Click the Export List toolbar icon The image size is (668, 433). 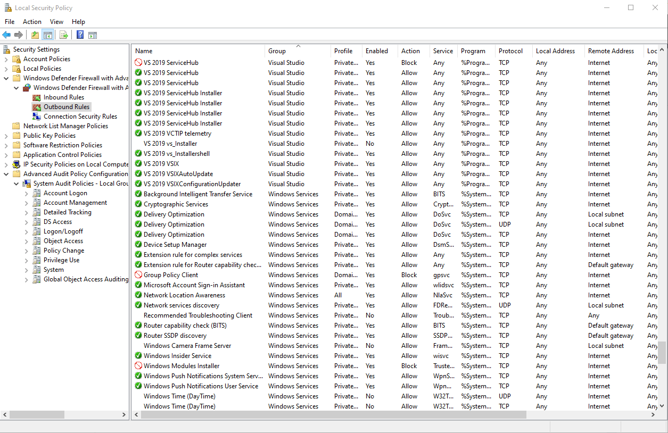point(63,35)
